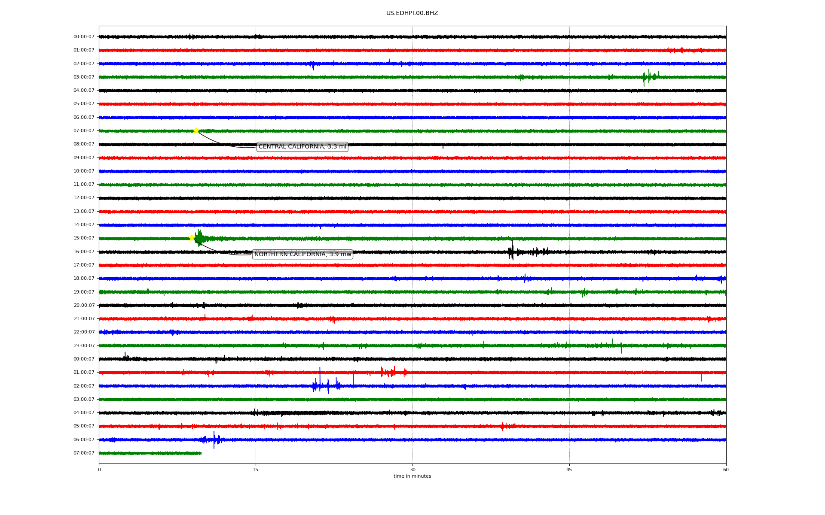
Task: Click the 12:00:07 row time label
Action: [84, 198]
